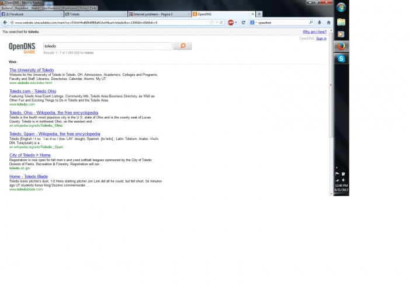Click the Firefox back arrow button
The image size is (409, 286).
pos(5,22)
